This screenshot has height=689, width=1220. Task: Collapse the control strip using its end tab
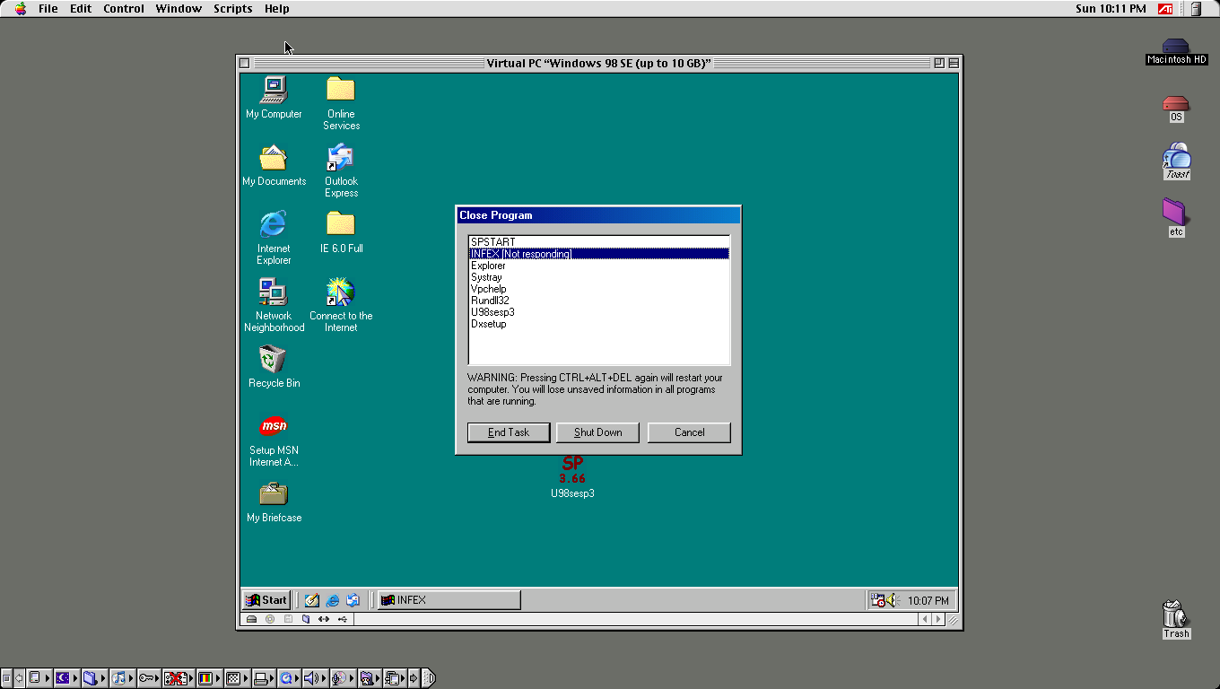429,678
